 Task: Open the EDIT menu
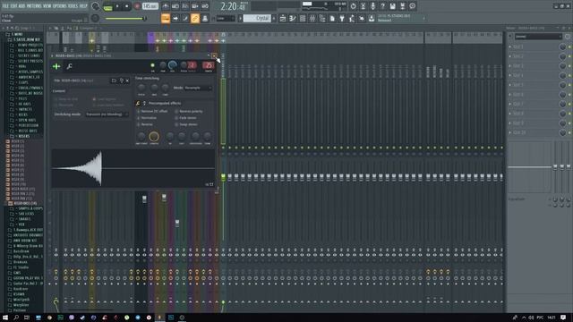point(13,6)
